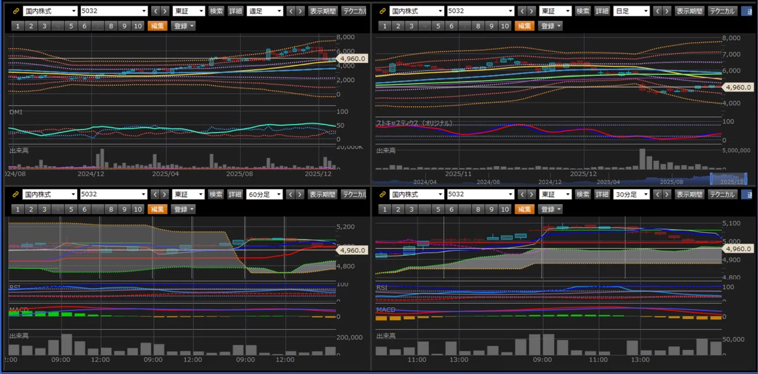758x374 pixels.
Task: Select preset 9 in the 日足 panel
Action: (491, 26)
